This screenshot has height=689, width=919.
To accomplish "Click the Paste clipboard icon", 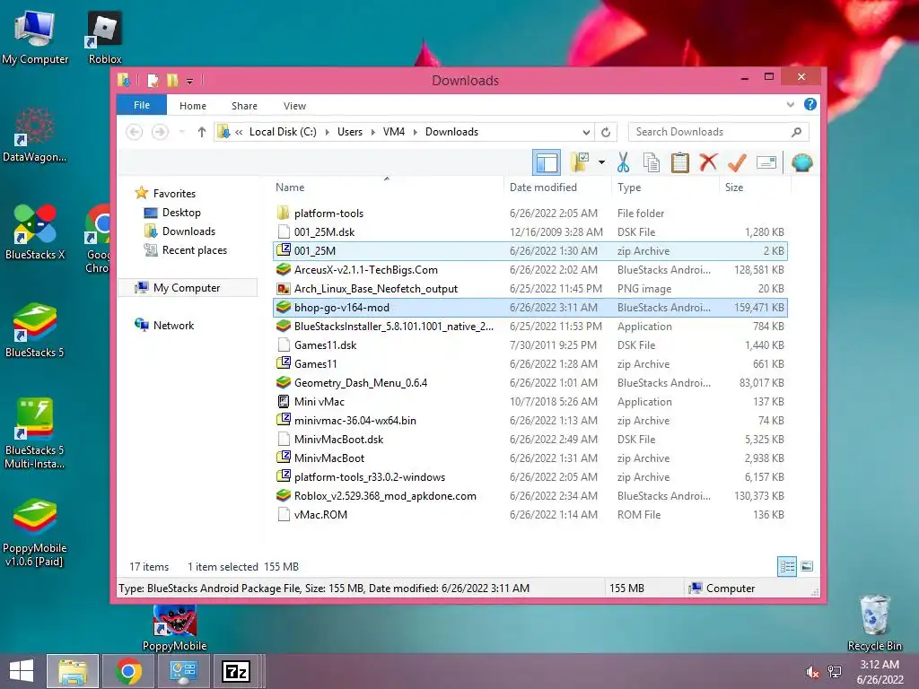I will (x=680, y=162).
